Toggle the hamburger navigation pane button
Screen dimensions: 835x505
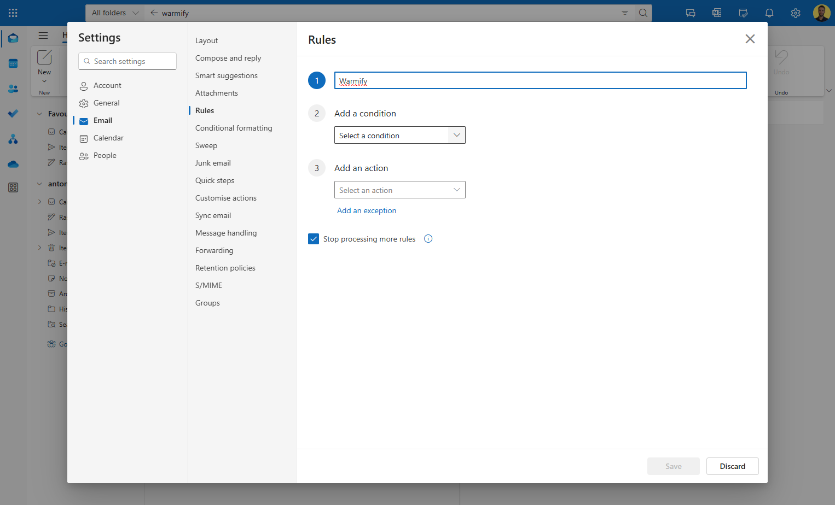point(43,36)
